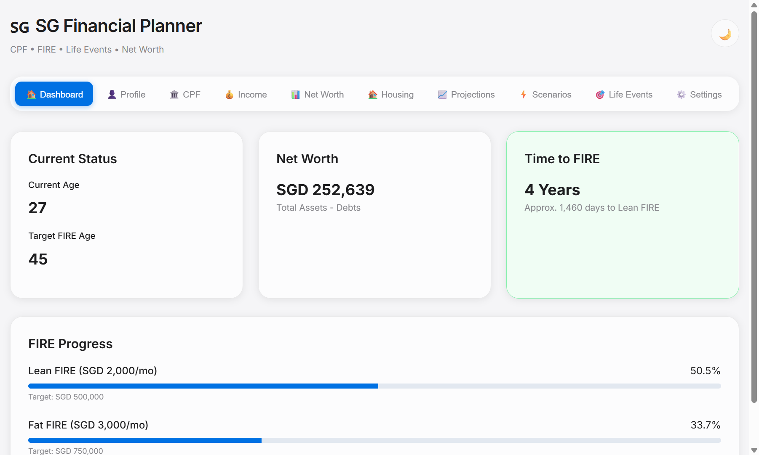Click the SG Financial Planner title
The height and width of the screenshot is (455, 759).
[119, 26]
